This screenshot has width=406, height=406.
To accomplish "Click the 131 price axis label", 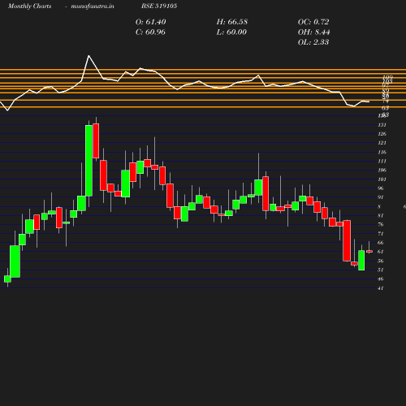I will point(382,125).
